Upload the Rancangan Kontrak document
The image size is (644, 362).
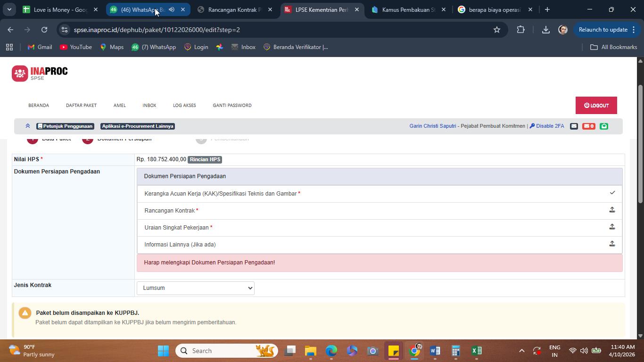point(612,210)
